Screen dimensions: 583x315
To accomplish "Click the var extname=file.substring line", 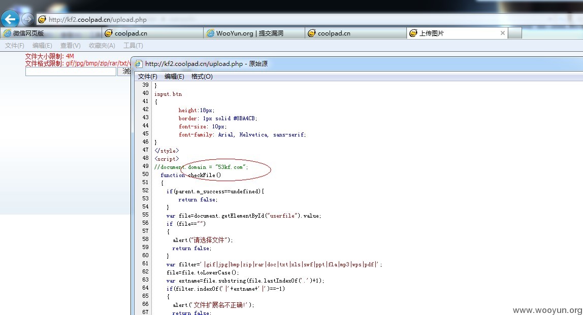I will point(245,281).
